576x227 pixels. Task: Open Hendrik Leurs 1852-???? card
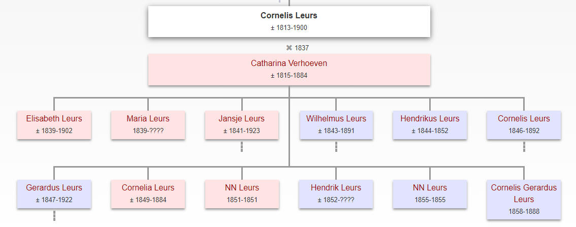tap(336, 194)
